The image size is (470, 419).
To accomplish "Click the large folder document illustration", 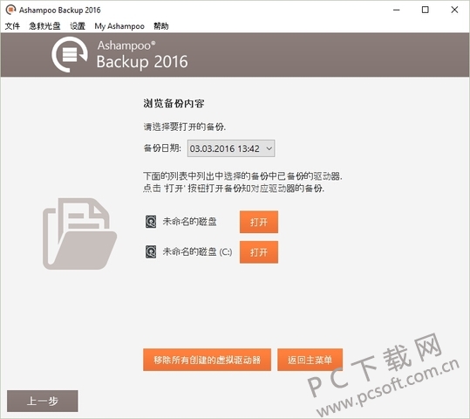I will click(x=79, y=234).
